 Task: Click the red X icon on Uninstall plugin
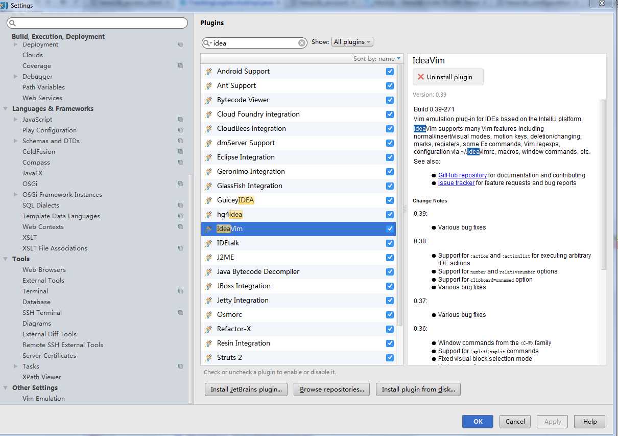click(421, 77)
